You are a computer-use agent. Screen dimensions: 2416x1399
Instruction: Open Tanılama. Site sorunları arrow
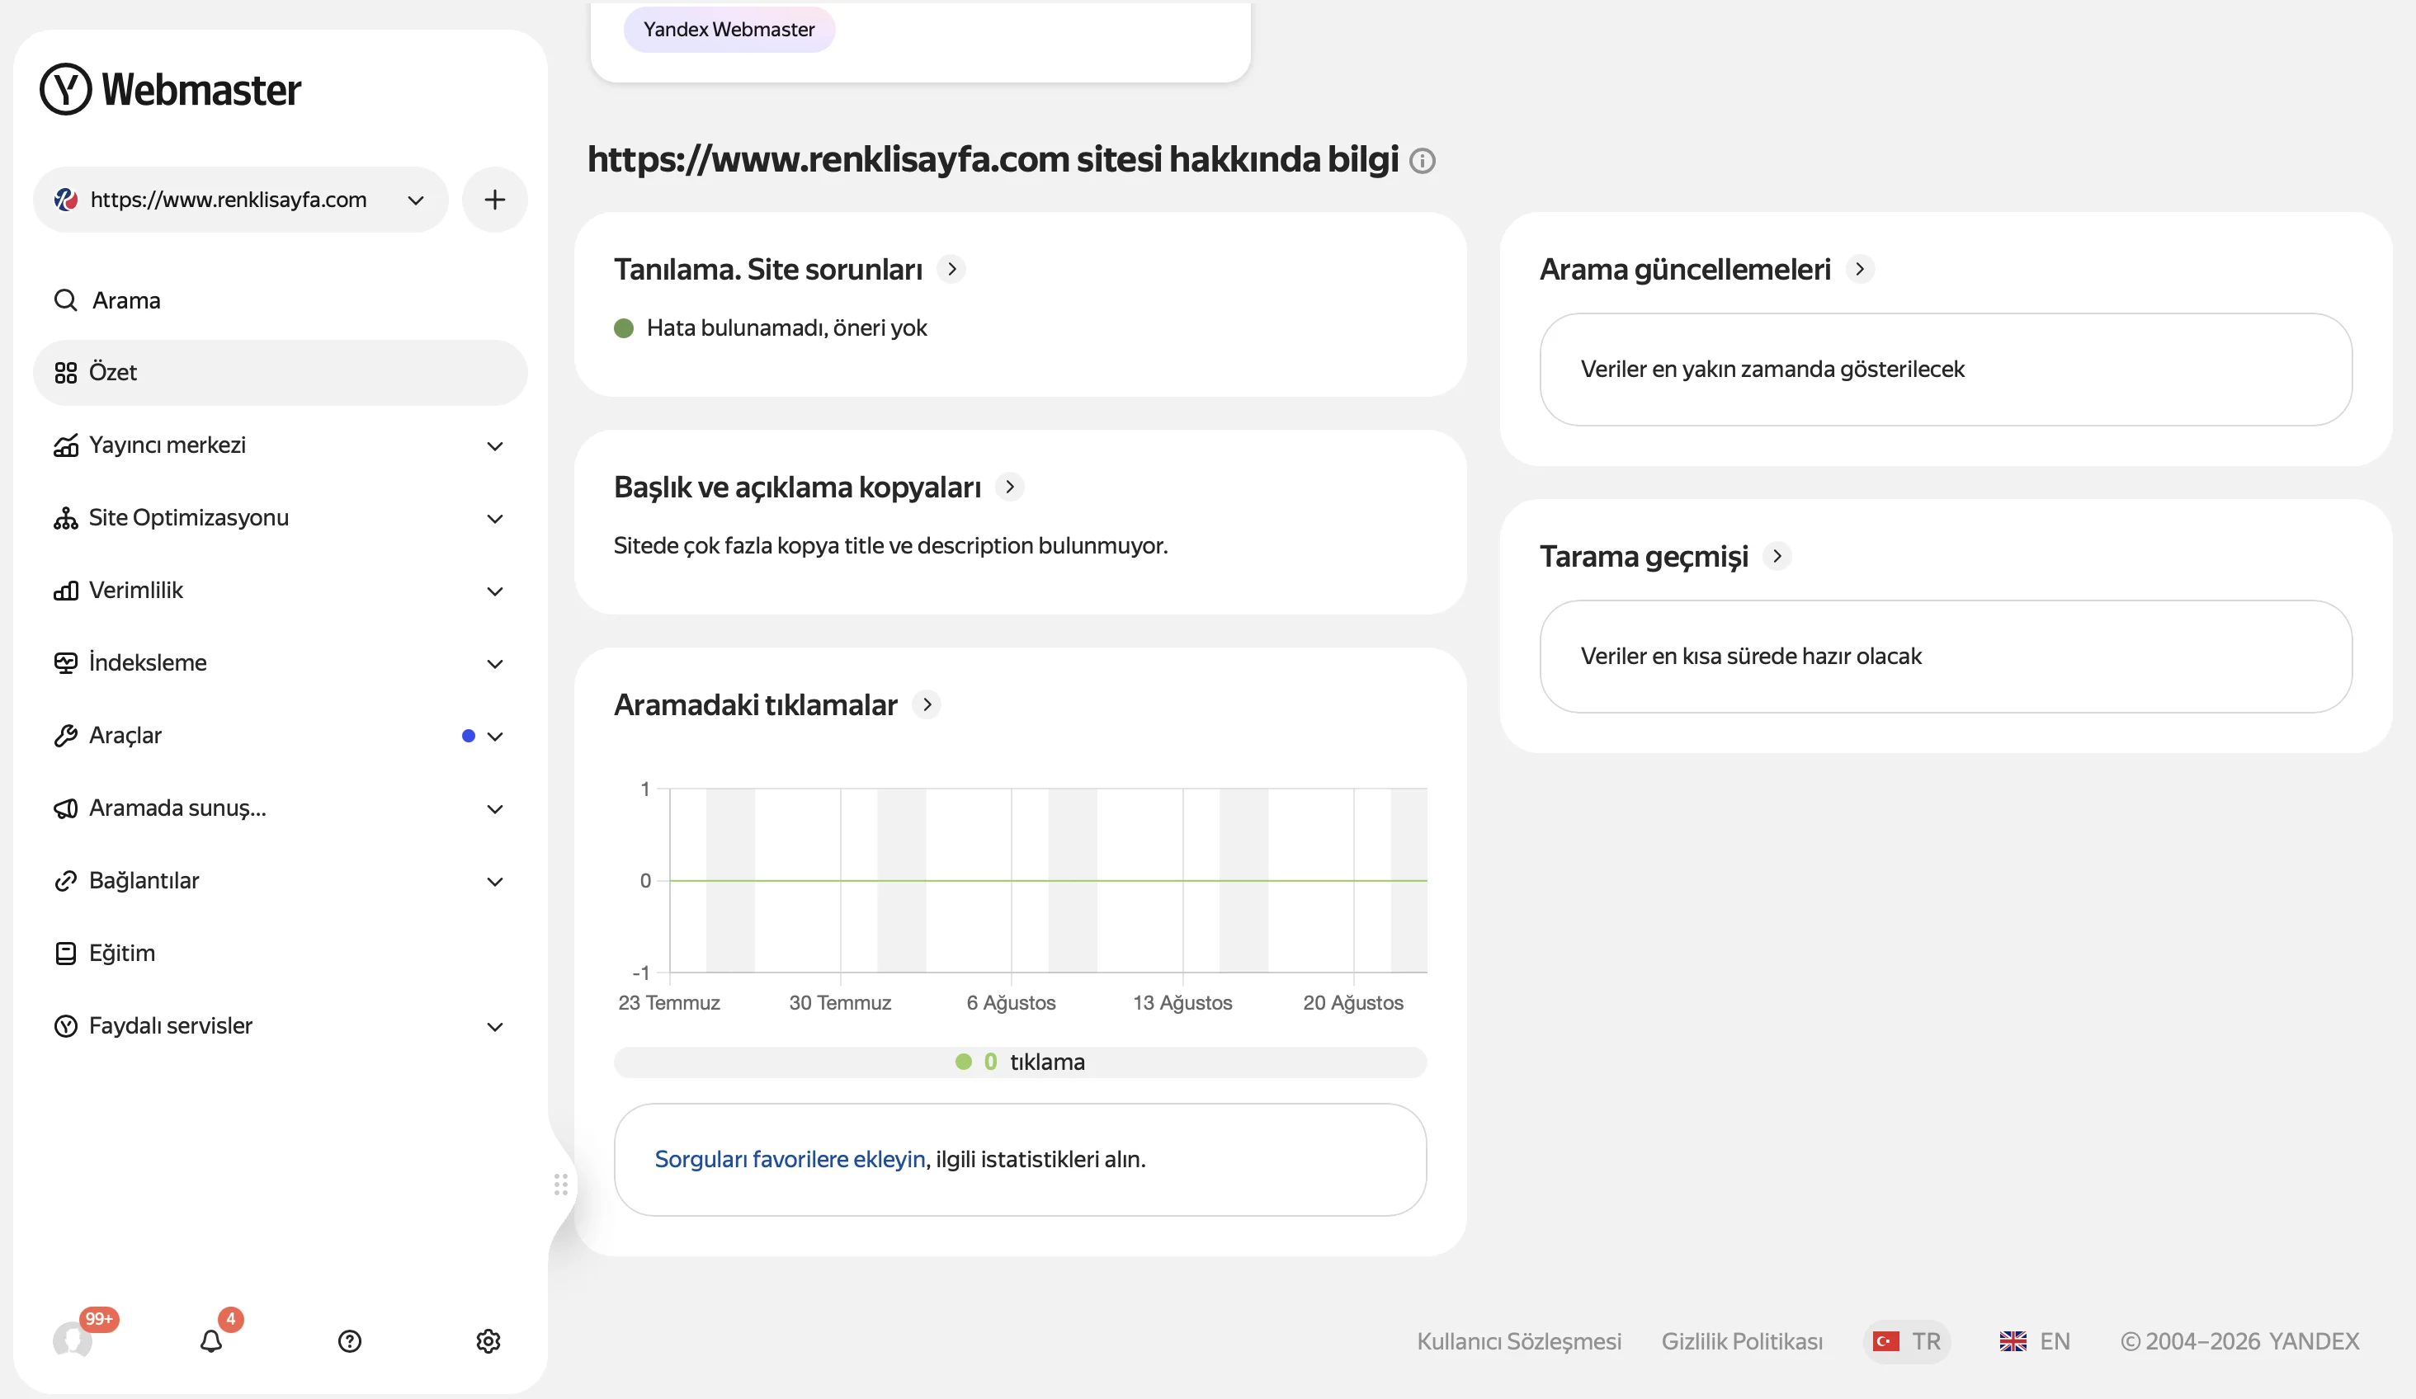[x=951, y=269]
